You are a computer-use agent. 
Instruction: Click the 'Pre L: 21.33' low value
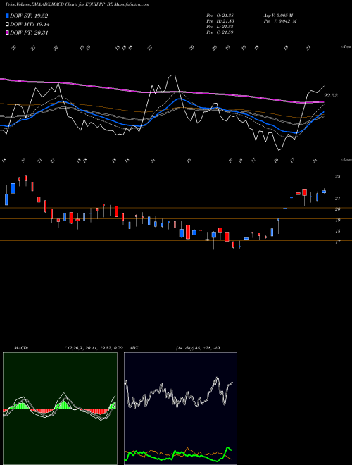click(220, 27)
